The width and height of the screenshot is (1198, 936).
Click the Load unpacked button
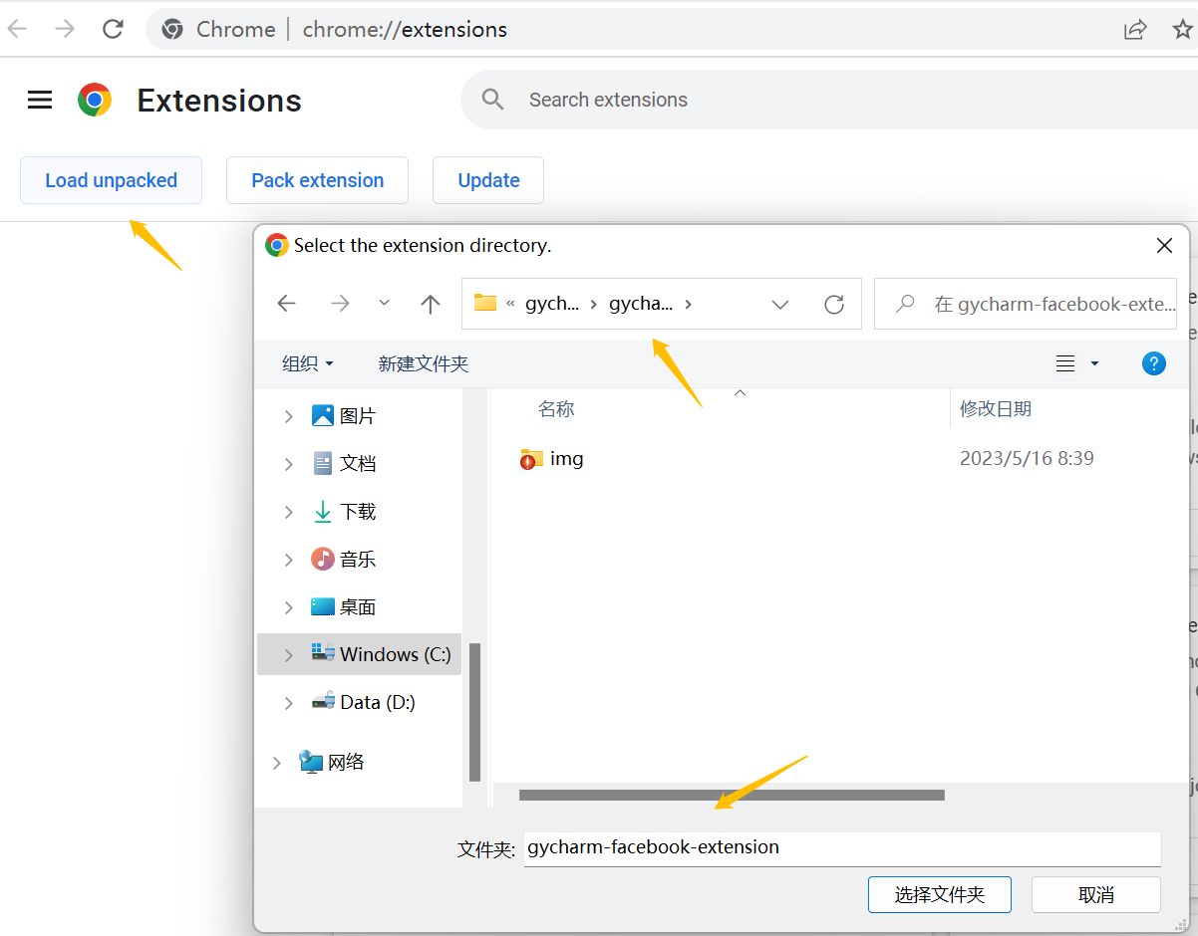click(x=111, y=180)
